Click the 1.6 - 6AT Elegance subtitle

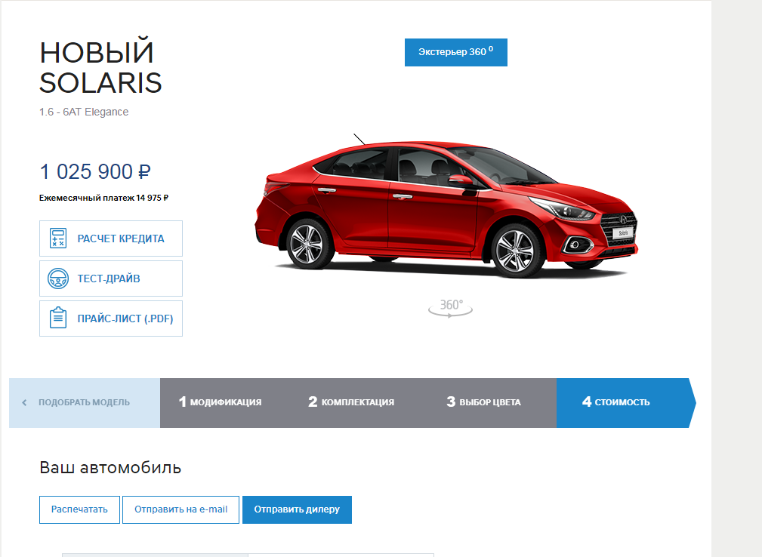pyautogui.click(x=84, y=112)
